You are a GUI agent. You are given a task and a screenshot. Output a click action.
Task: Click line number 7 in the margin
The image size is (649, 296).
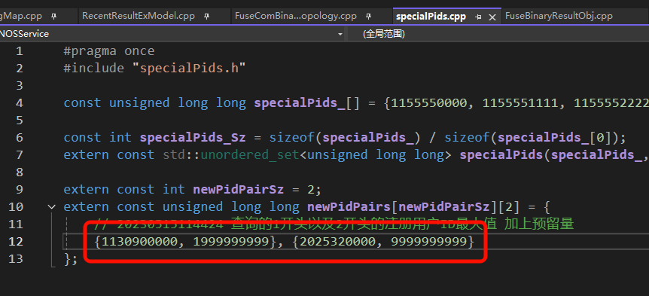coord(19,154)
